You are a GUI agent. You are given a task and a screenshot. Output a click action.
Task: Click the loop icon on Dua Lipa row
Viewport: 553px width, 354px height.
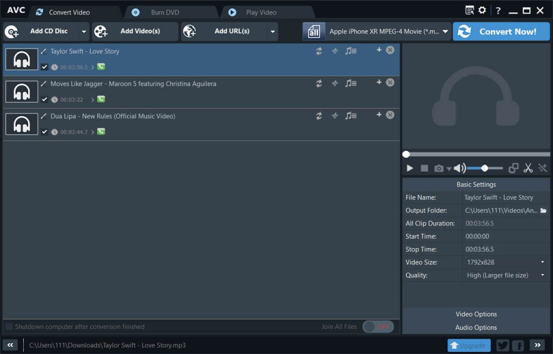click(319, 116)
